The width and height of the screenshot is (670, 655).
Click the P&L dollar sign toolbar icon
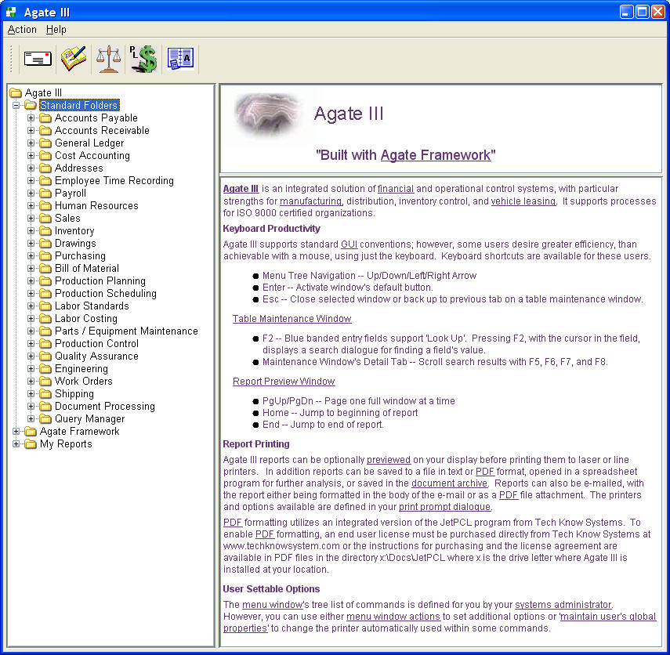tap(143, 59)
